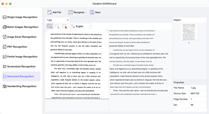This screenshot has height=114, width=209.
Task: Click the text language icon beside English
Action: [73, 26]
